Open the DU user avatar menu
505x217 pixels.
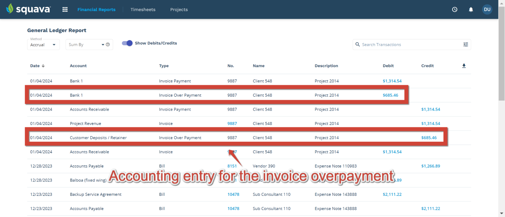[x=487, y=10]
